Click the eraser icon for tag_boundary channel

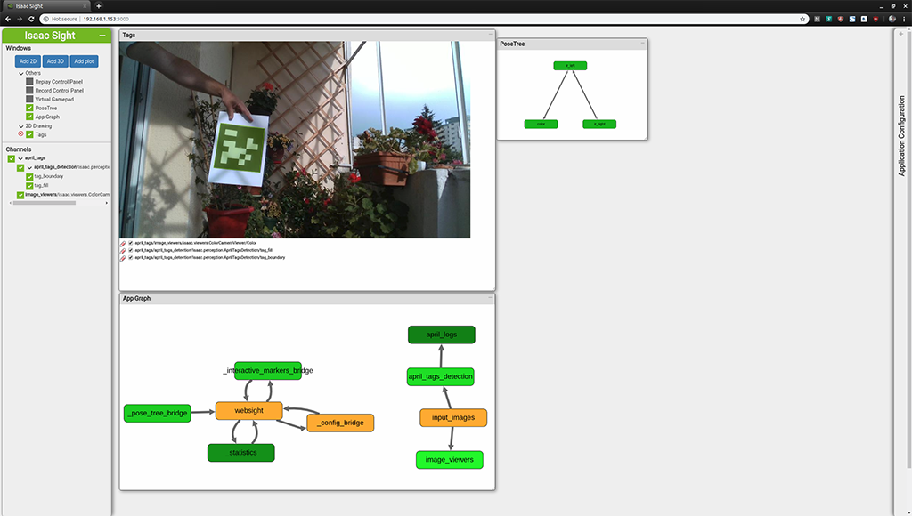[123, 258]
